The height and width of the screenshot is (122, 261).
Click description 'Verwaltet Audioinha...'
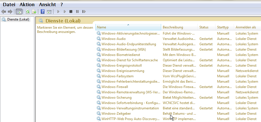[179, 39]
